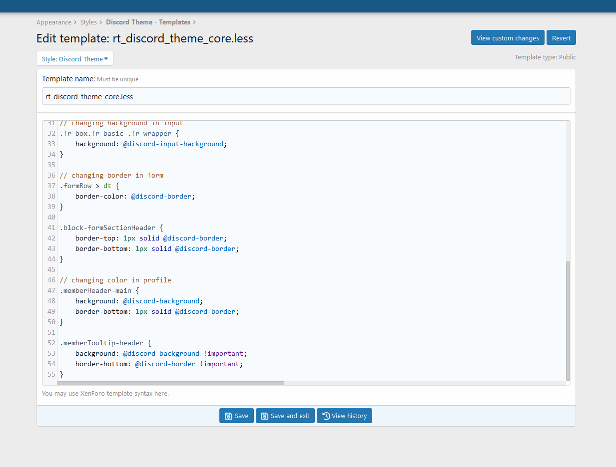Viewport: 616px width, 467px height.
Task: Focus the Template name input field
Action: click(x=306, y=96)
